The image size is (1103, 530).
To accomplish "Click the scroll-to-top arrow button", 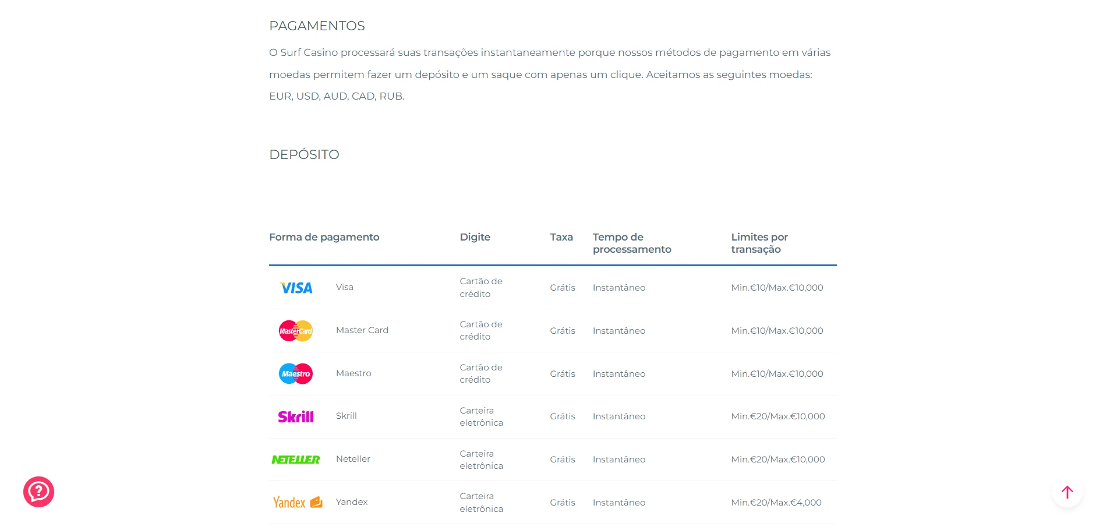I will pos(1067,492).
